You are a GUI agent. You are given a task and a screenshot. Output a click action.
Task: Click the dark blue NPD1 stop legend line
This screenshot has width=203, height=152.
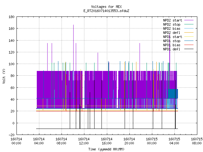[189, 41]
